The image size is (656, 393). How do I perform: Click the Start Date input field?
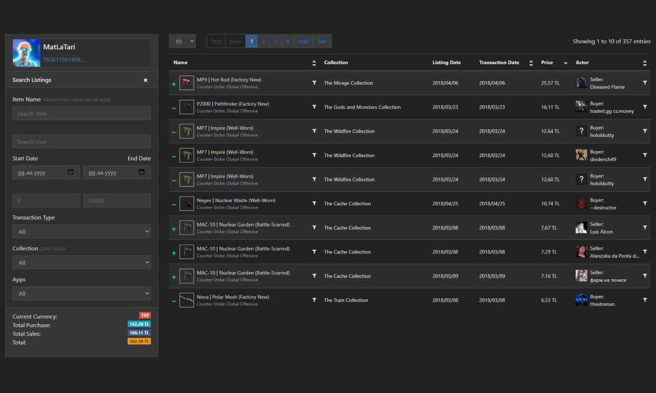pyautogui.click(x=46, y=172)
